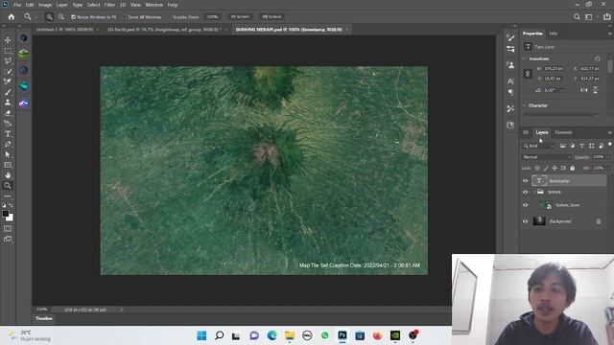Choose the Zoom Out magnifier option

(x=61, y=17)
